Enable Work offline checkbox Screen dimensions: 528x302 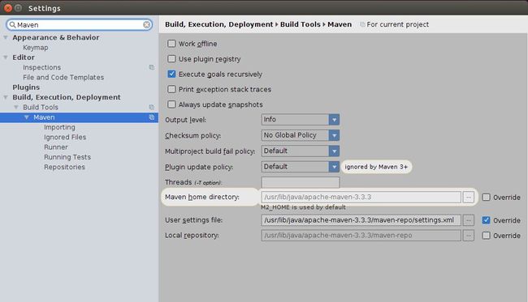click(x=171, y=44)
